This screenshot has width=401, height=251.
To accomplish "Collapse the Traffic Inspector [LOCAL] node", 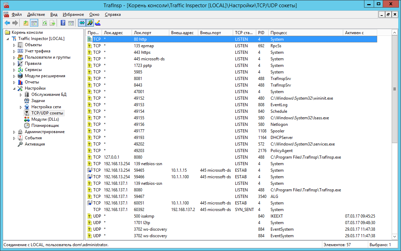I will click(8, 39).
